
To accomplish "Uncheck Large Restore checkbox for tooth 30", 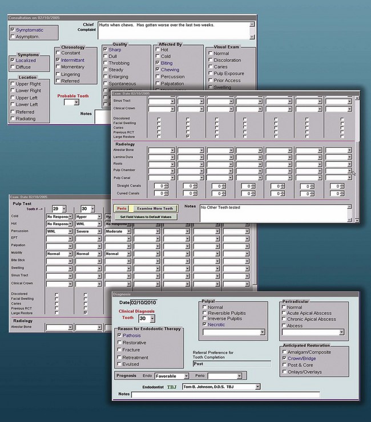I will click(86, 313).
